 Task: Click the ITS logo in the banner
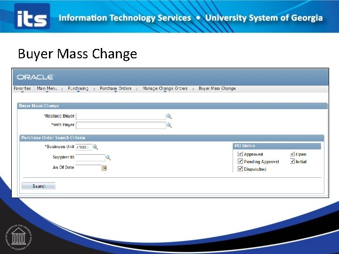(x=32, y=16)
